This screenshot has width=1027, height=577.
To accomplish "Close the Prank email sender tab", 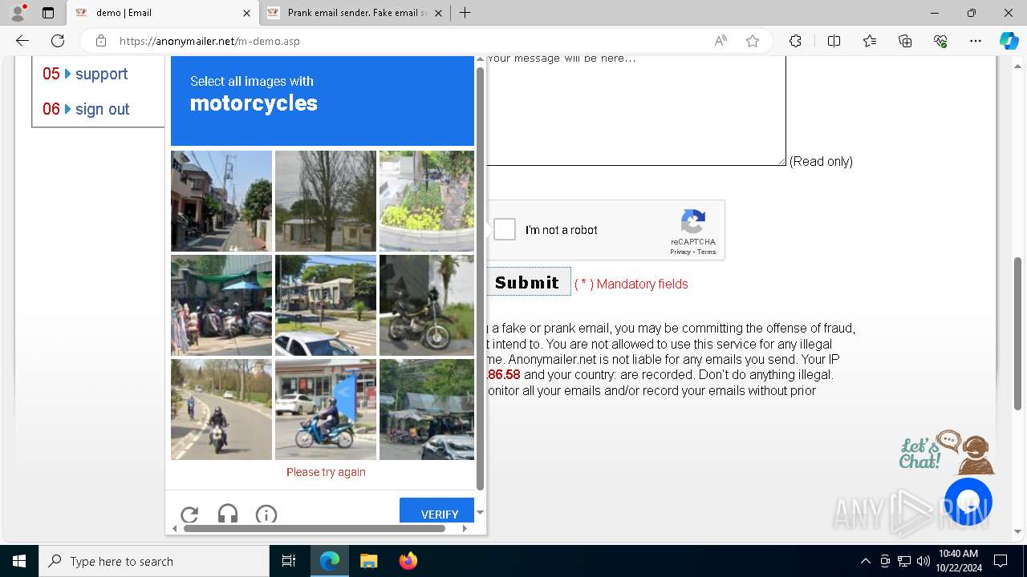I will click(x=438, y=13).
